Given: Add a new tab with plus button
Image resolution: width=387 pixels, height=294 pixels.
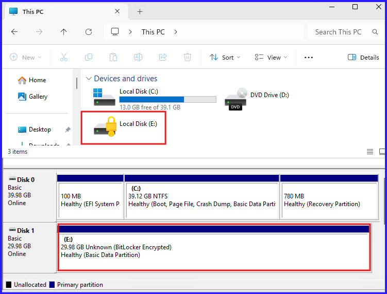Looking at the screenshot, I should coord(140,12).
